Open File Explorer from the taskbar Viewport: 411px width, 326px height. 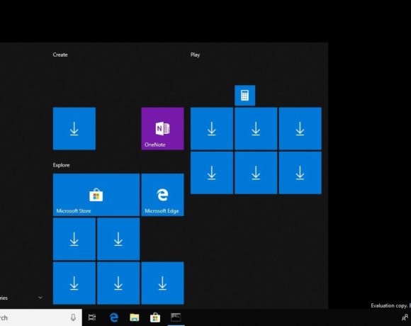(x=134, y=317)
